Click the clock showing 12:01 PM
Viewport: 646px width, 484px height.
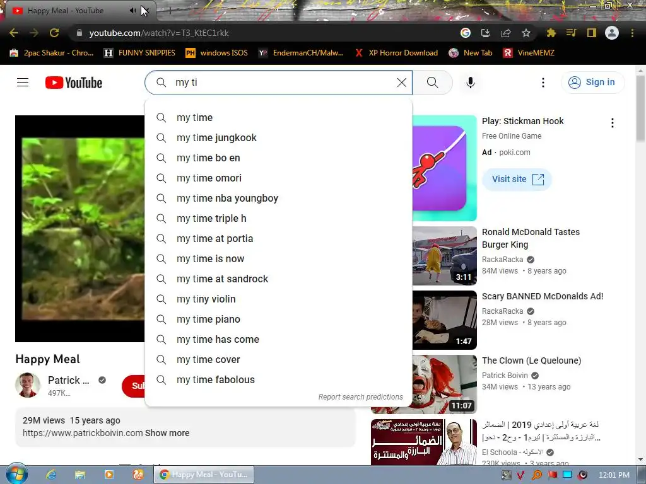614,475
